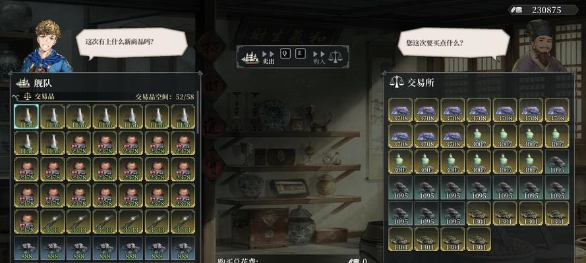Click the blond captain portrait

(46, 46)
